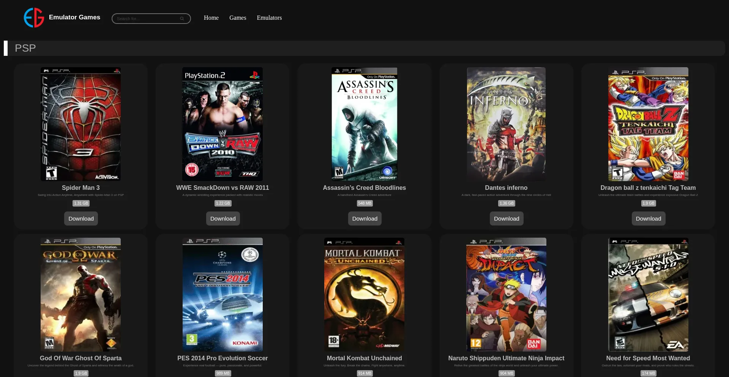Click the Dantes Inferno cover thumbnail
This screenshot has height=377, width=729.
(506, 124)
